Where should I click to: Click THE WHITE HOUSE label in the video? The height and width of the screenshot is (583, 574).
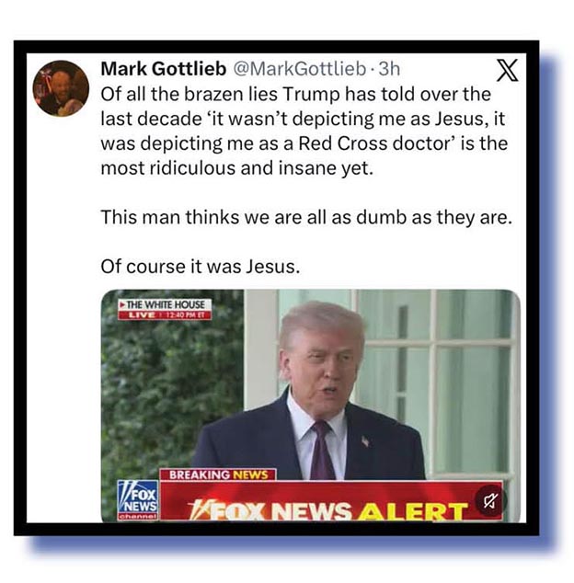(165, 304)
